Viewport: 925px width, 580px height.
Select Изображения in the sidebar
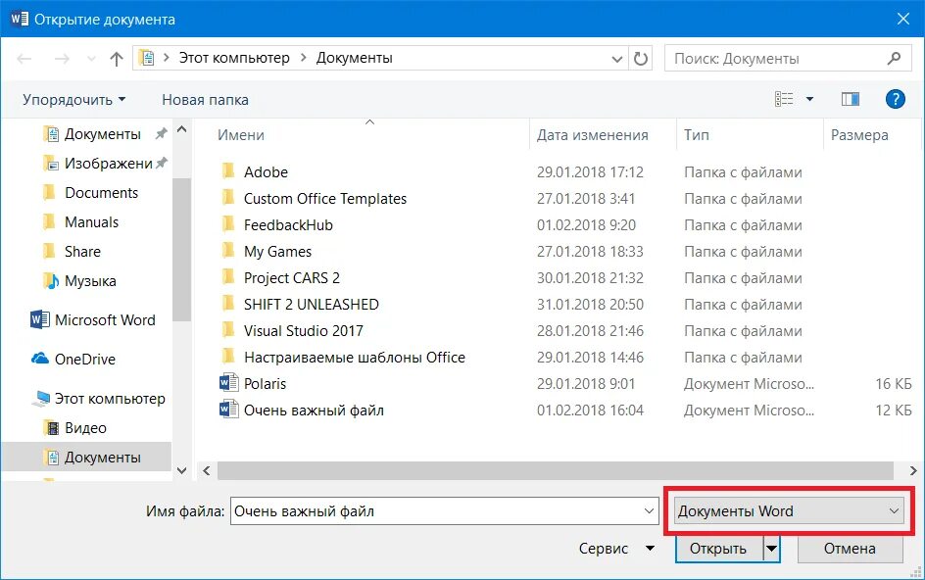click(x=108, y=164)
